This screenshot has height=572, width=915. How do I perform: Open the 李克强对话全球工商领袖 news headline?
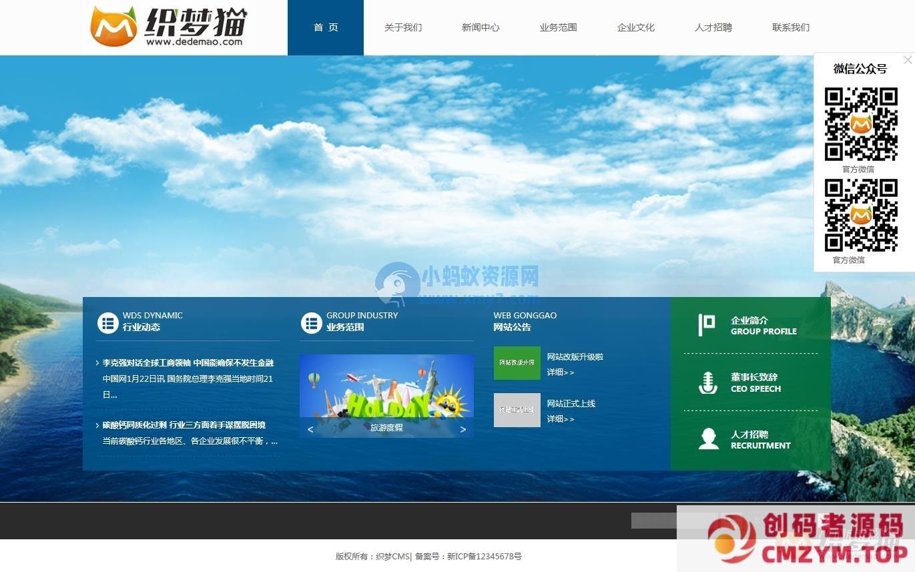tap(188, 363)
